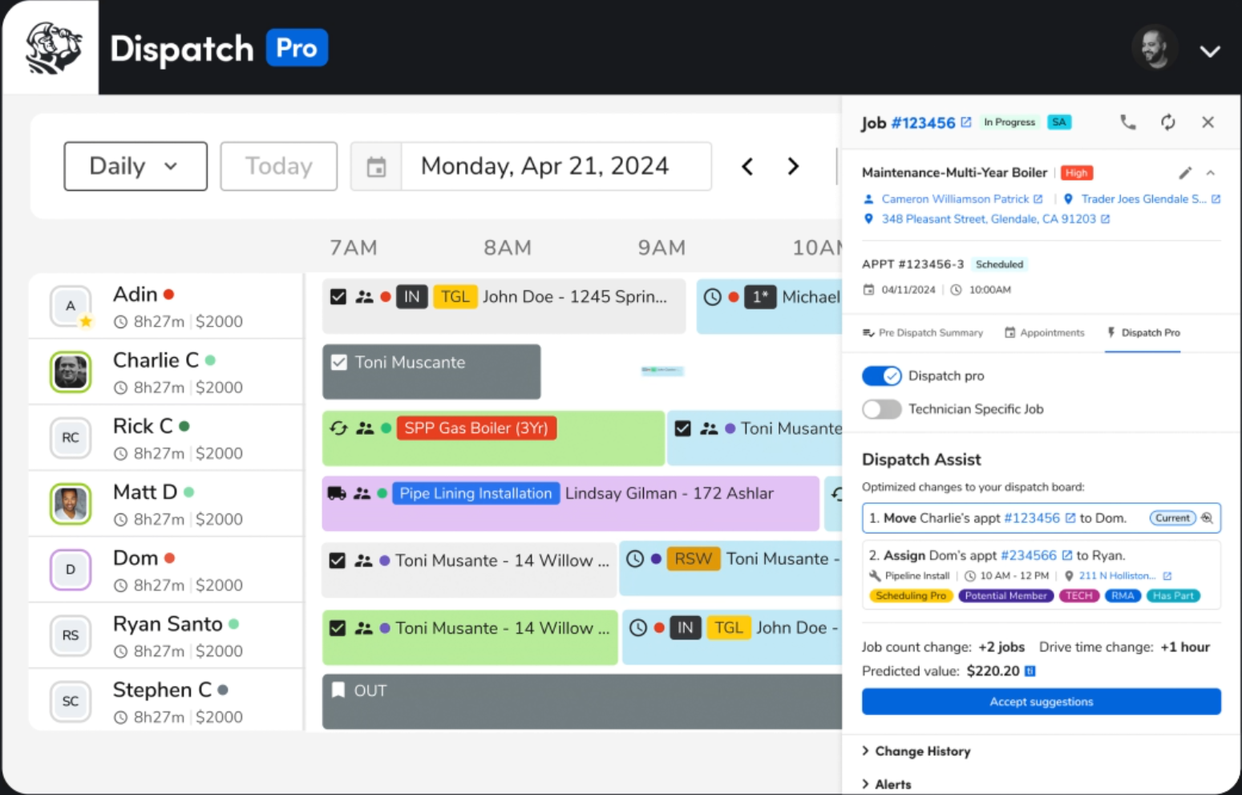1242x795 pixels.
Task: Select the Dispatch Pro tab
Action: pos(1143,333)
